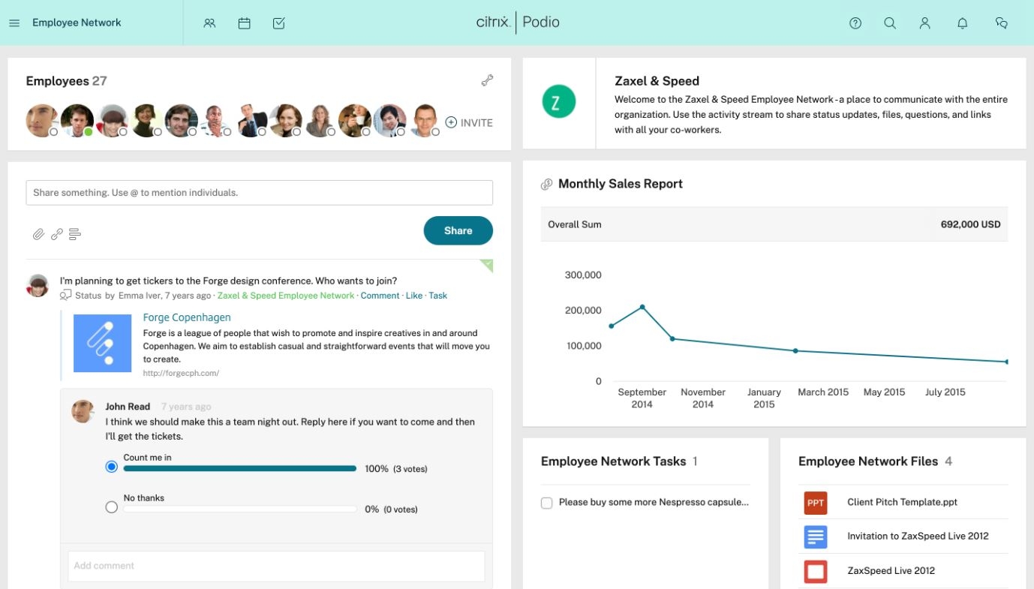This screenshot has height=589, width=1034.
Task: Click the 692,000 USD overall sum value
Action: pos(970,224)
